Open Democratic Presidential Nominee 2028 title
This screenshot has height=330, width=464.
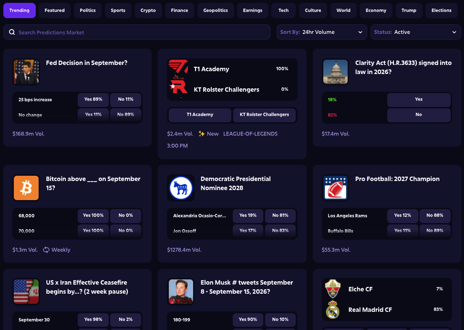pyautogui.click(x=236, y=183)
